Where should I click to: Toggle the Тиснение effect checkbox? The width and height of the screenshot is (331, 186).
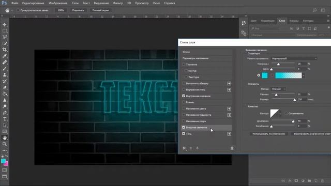[184, 64]
